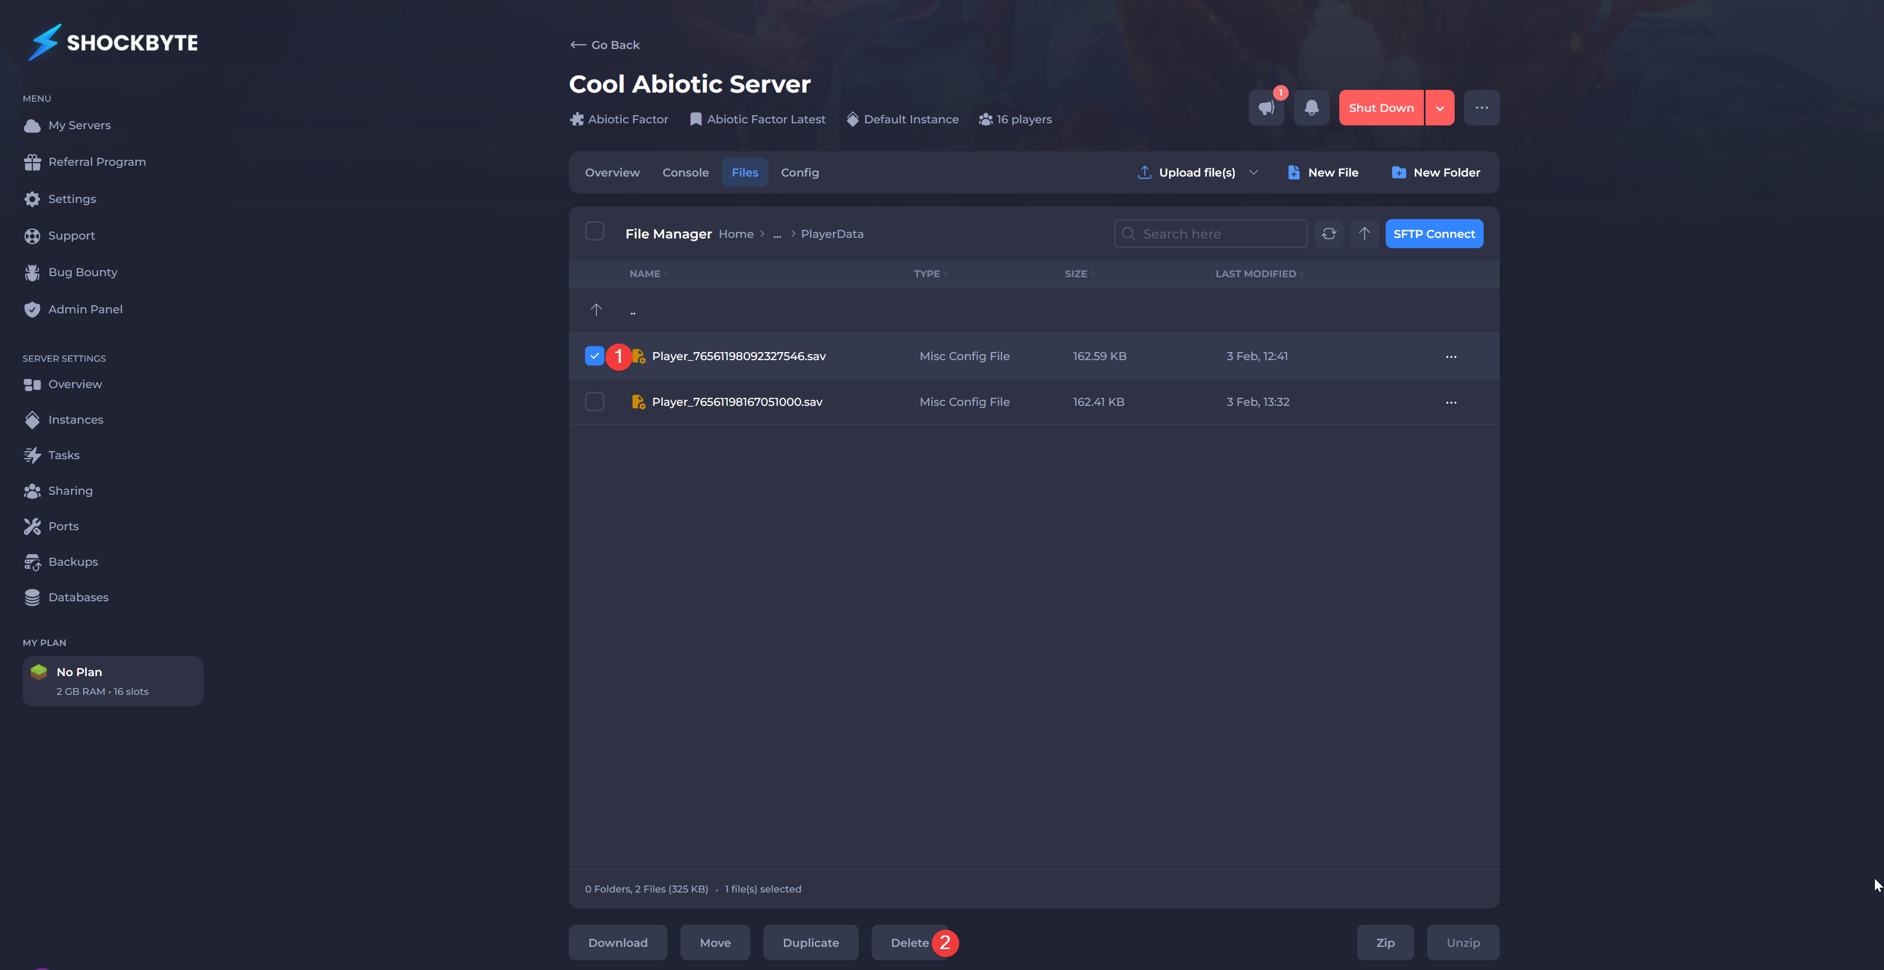
Task: Click the Instances diamond icon in sidebar
Action: point(32,419)
